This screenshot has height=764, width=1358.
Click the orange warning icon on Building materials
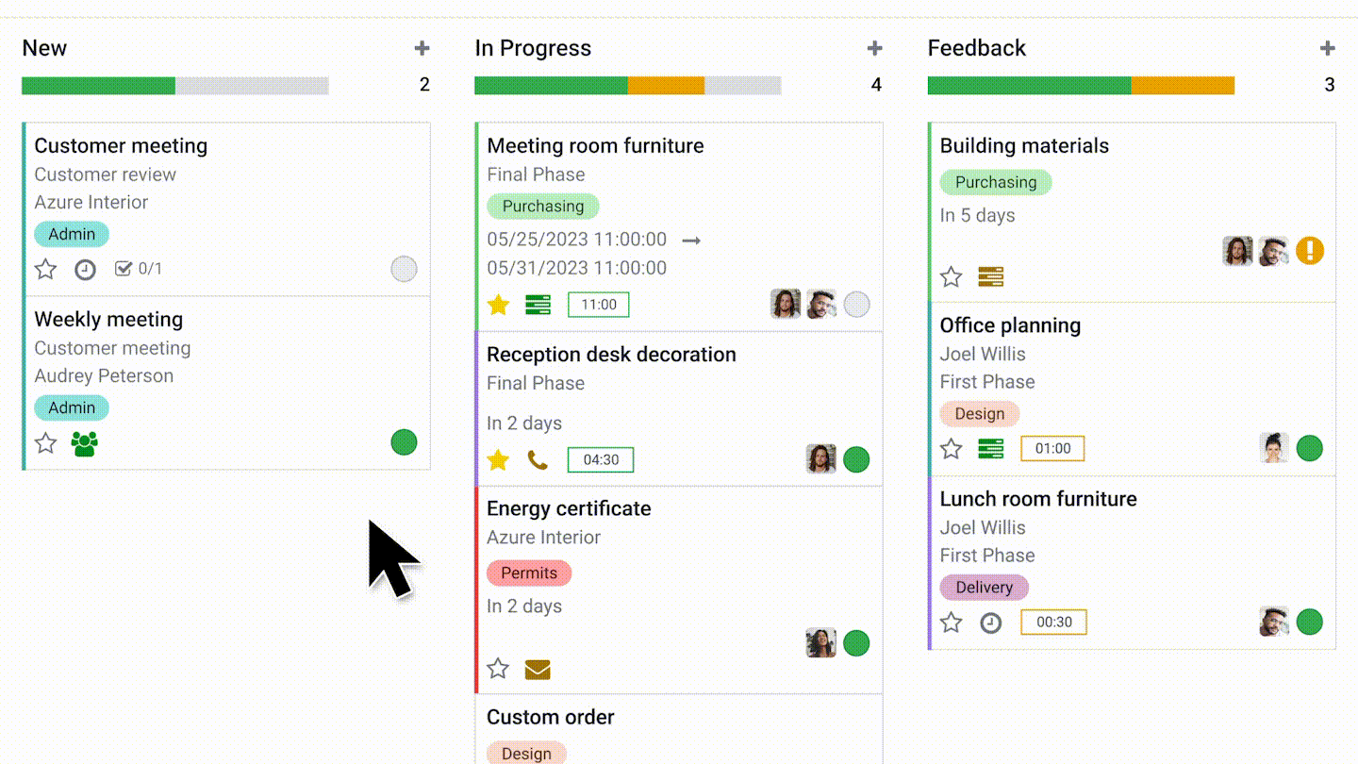click(1309, 251)
